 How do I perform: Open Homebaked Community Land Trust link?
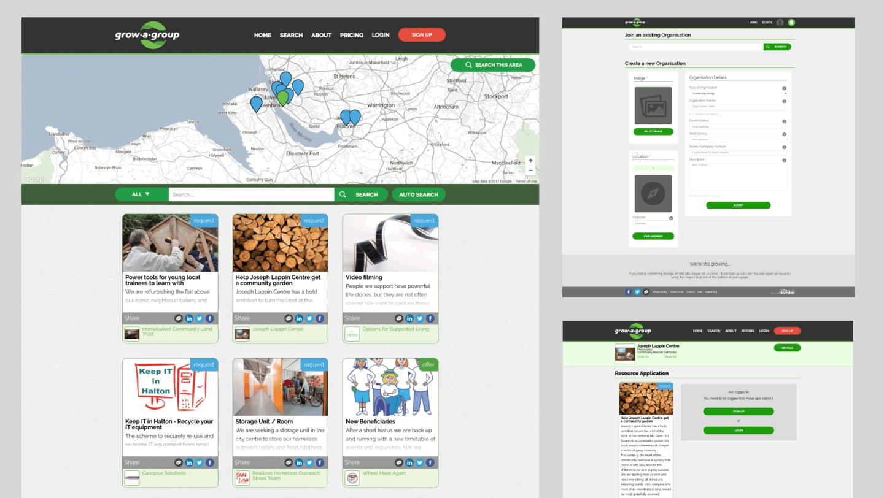(177, 331)
